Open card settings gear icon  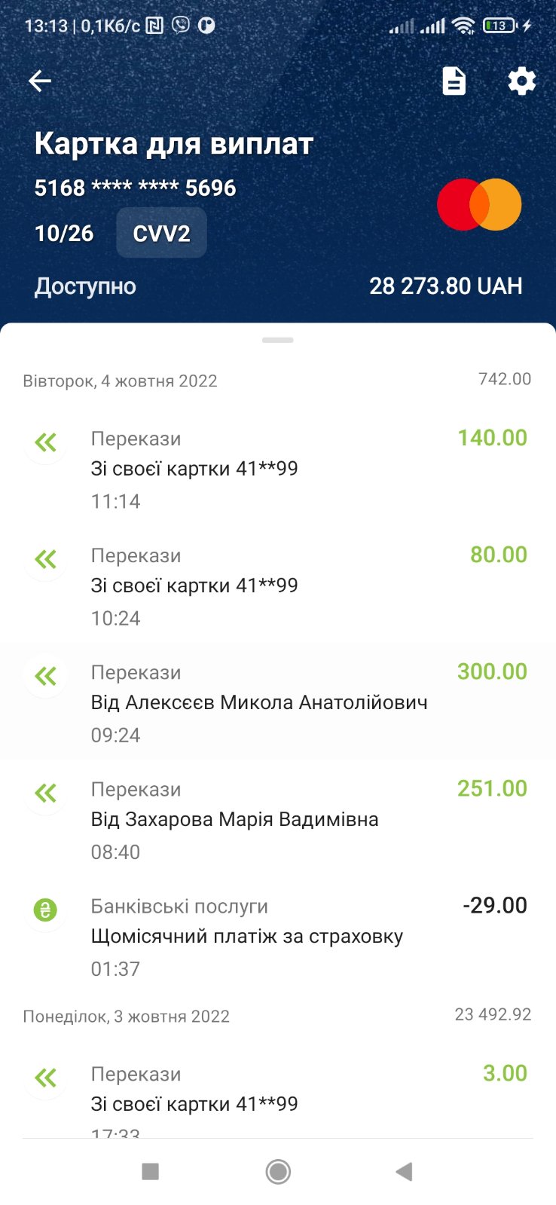pyautogui.click(x=521, y=81)
